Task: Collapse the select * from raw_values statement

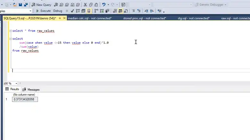Action: pyautogui.click(x=11, y=31)
